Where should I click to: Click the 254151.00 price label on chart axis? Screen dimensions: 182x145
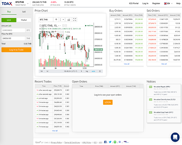98,50
